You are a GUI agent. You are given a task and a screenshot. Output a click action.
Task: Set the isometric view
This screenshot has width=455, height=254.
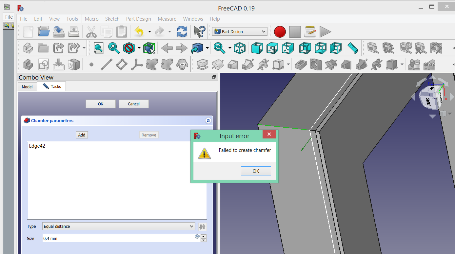pos(240,48)
